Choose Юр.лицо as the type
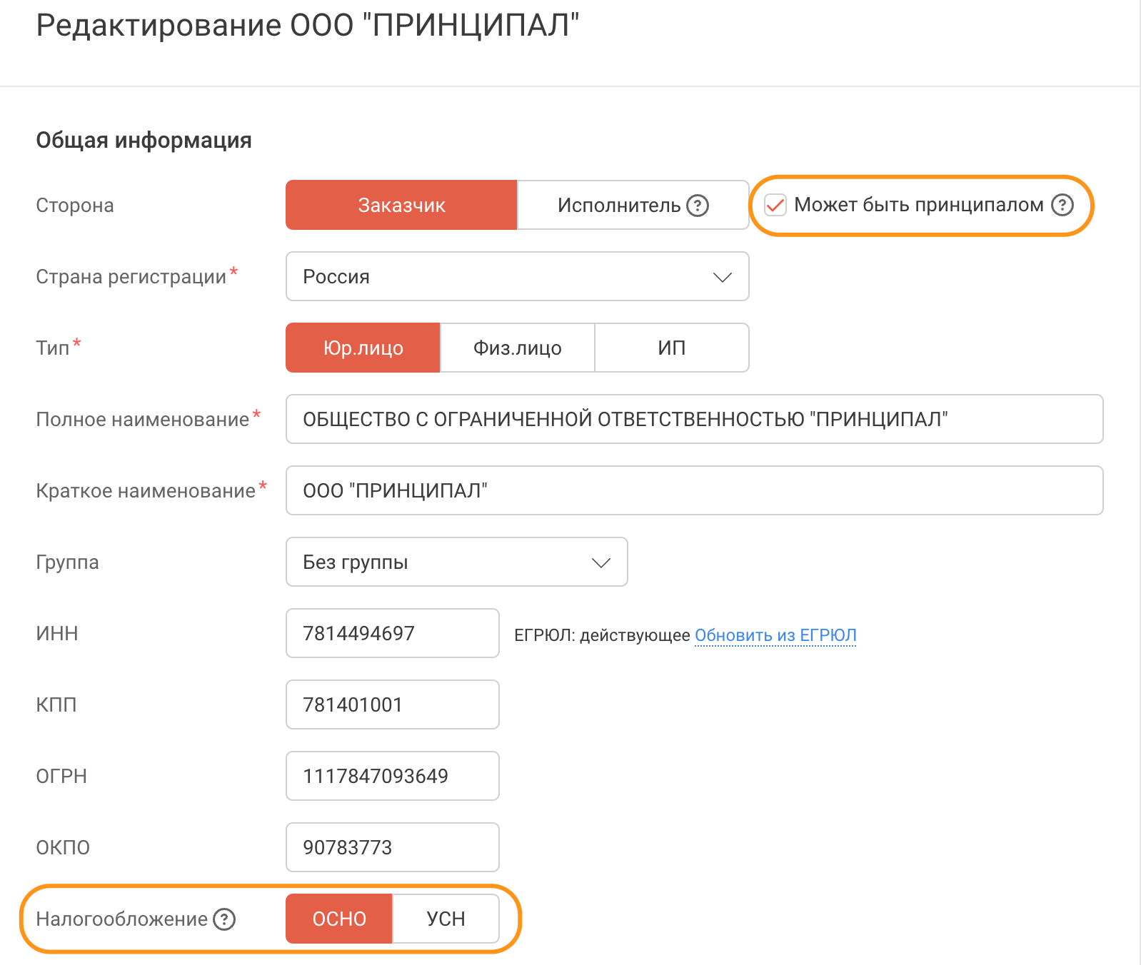This screenshot has width=1141, height=965. [x=363, y=348]
